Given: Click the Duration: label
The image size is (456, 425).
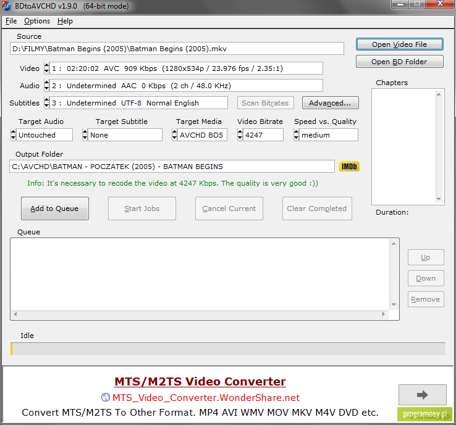Looking at the screenshot, I should click(392, 212).
